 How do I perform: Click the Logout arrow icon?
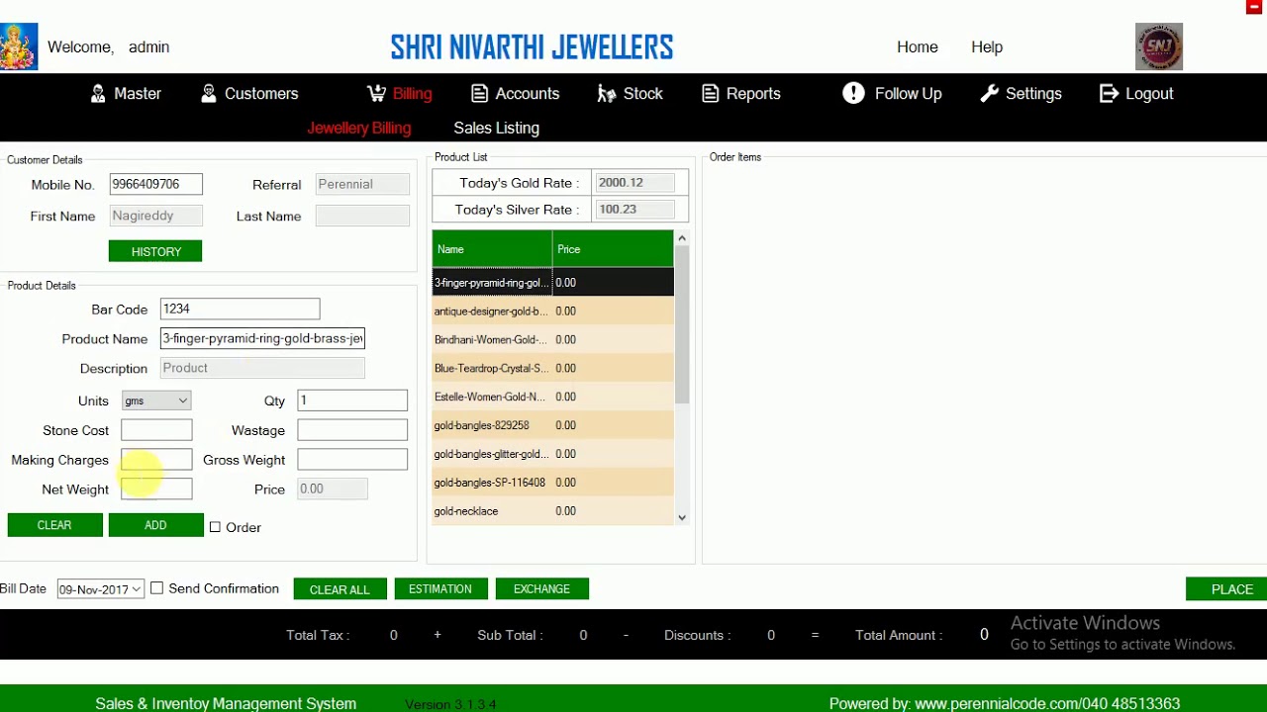pyautogui.click(x=1109, y=94)
